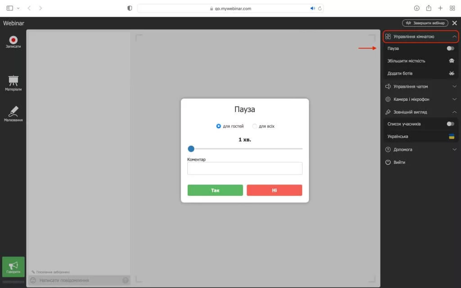Screen dimensions: 461x288
Task: Click the Ukrainian flag language icon
Action: click(x=452, y=136)
